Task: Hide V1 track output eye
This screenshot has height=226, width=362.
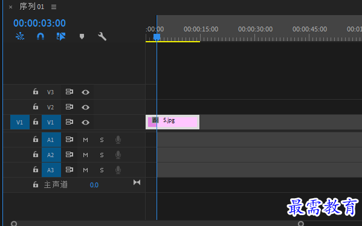Action: click(85, 122)
